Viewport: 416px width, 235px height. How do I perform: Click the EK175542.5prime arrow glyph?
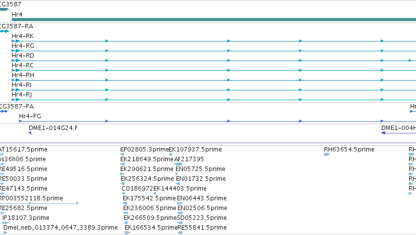[x=125, y=203]
